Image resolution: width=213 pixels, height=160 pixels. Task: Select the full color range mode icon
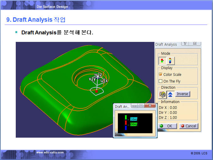(x=170, y=60)
